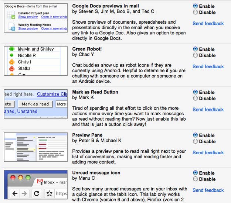Viewport: 231px width, 203px height.
Task: Send feedback for Unread message icon
Action: point(208,190)
